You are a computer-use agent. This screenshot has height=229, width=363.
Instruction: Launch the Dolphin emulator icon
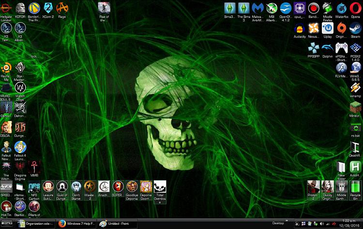click(328, 50)
